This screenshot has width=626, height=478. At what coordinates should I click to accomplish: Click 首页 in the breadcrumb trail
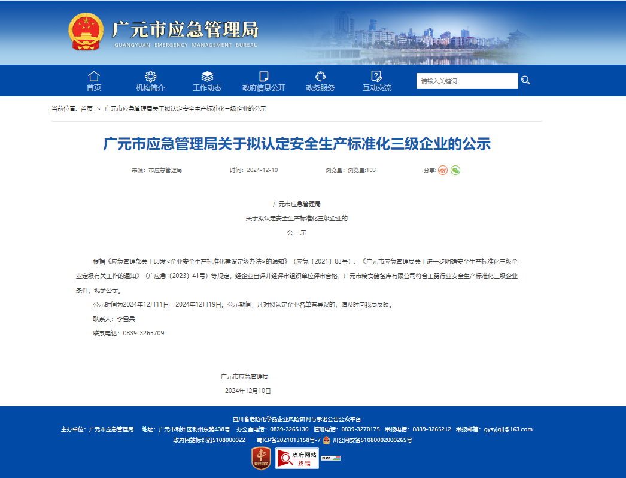pyautogui.click(x=87, y=108)
